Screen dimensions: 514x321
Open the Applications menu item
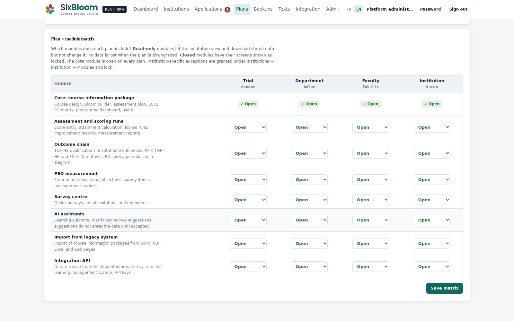(x=208, y=9)
